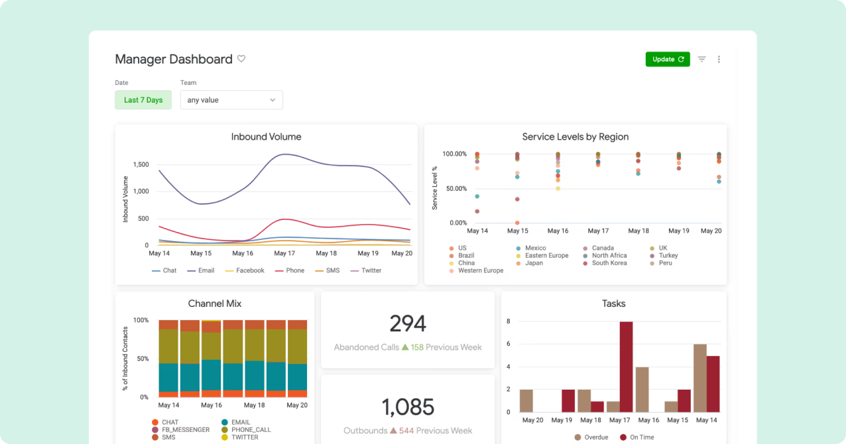Expand the chevron on the Team selector

click(272, 99)
